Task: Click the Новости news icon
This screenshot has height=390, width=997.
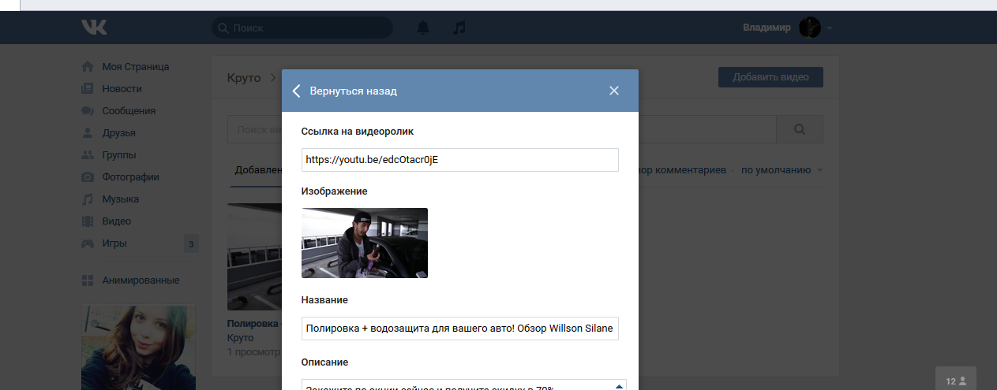Action: point(88,89)
